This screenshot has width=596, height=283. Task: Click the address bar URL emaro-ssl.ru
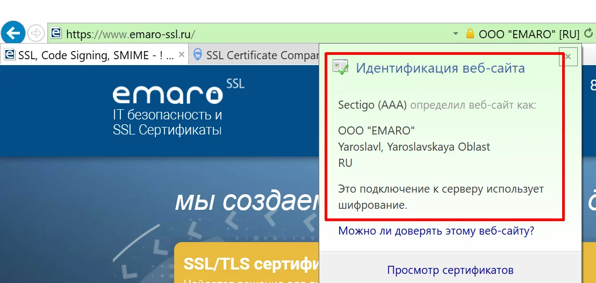131,34
